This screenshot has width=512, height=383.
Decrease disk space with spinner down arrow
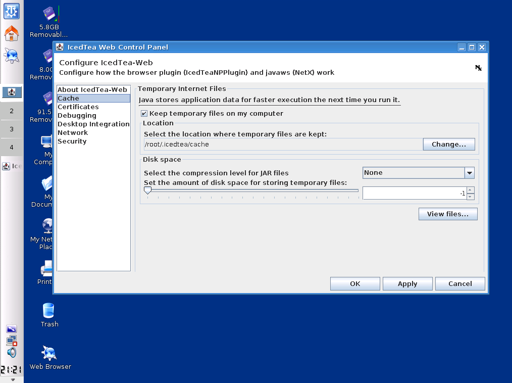[x=470, y=197]
